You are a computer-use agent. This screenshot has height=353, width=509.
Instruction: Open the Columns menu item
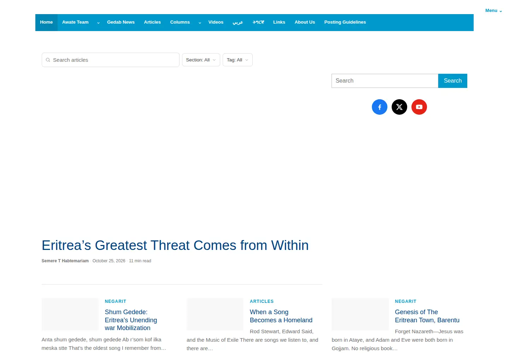click(180, 22)
